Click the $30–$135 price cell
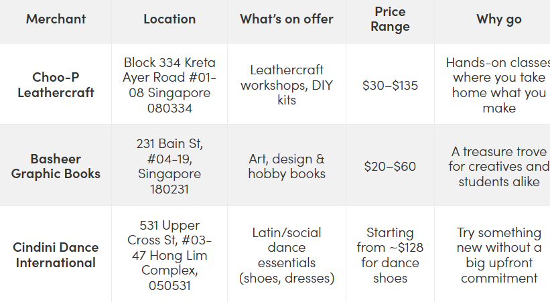This screenshot has height=302, width=550. pos(390,85)
